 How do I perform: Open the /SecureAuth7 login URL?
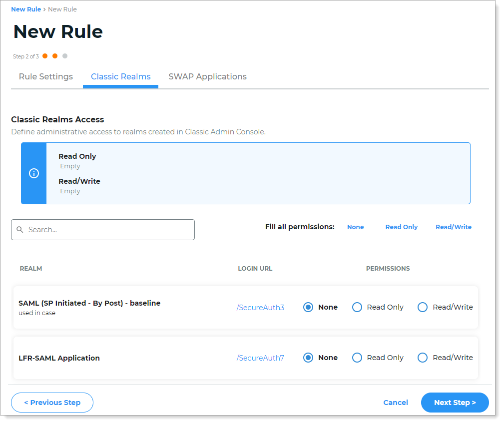[x=260, y=358]
